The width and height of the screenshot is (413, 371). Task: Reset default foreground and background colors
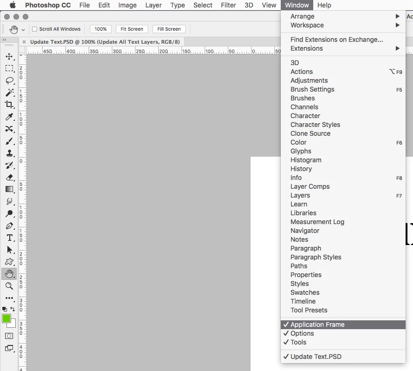point(5,309)
